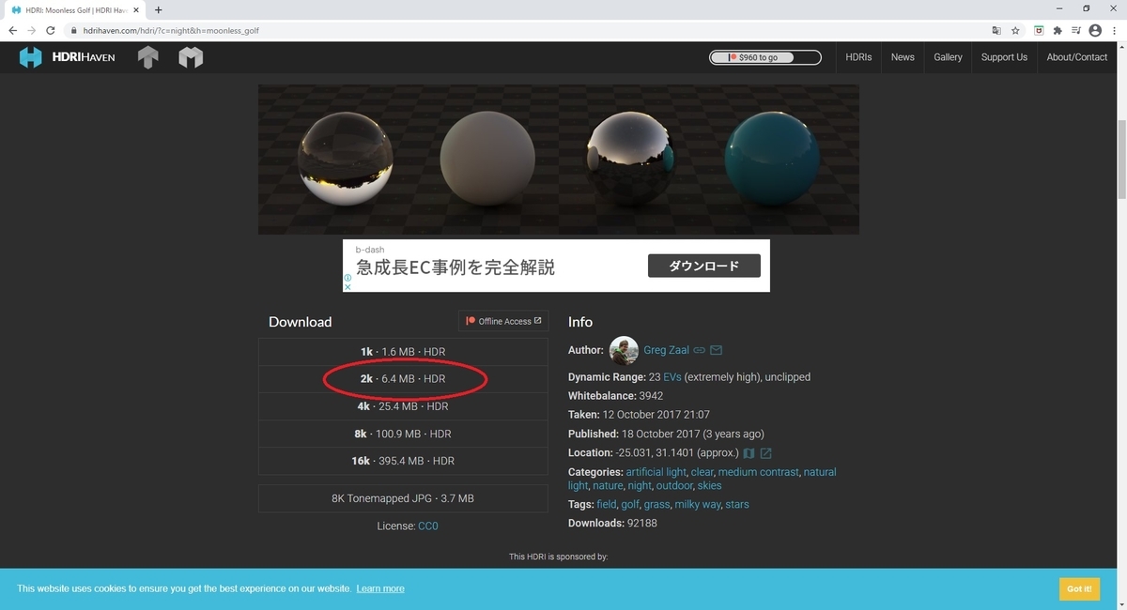Open the About/Contact page
The width and height of the screenshot is (1127, 610).
point(1076,57)
